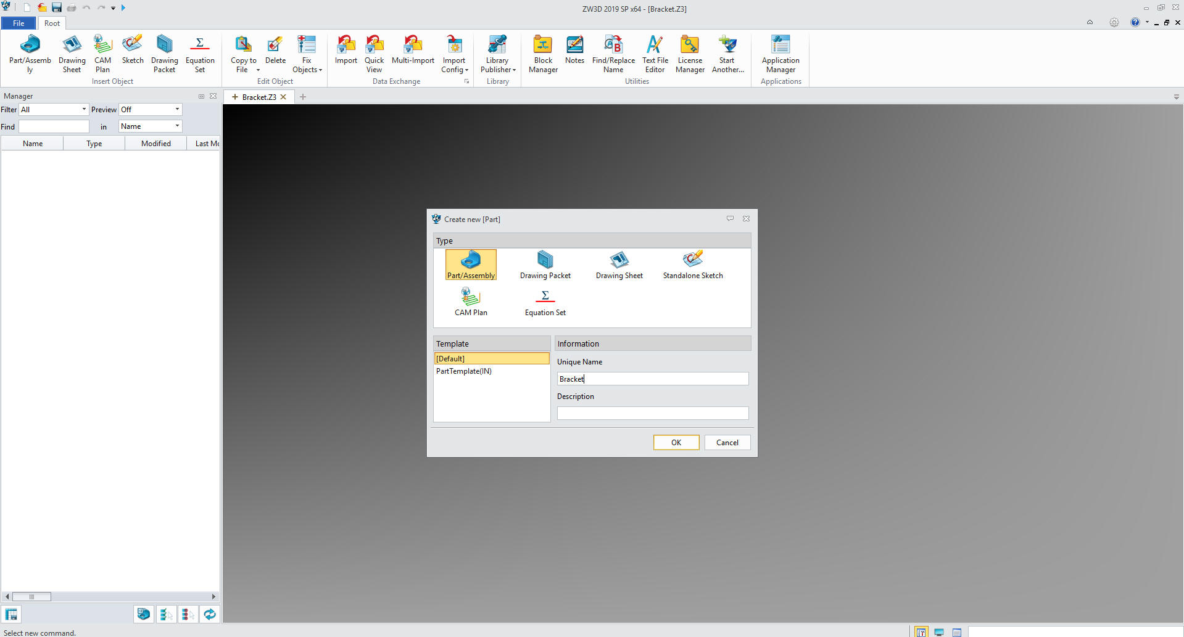Choose Standalone Sketch type in dialog
This screenshot has height=637, width=1184.
coord(693,265)
